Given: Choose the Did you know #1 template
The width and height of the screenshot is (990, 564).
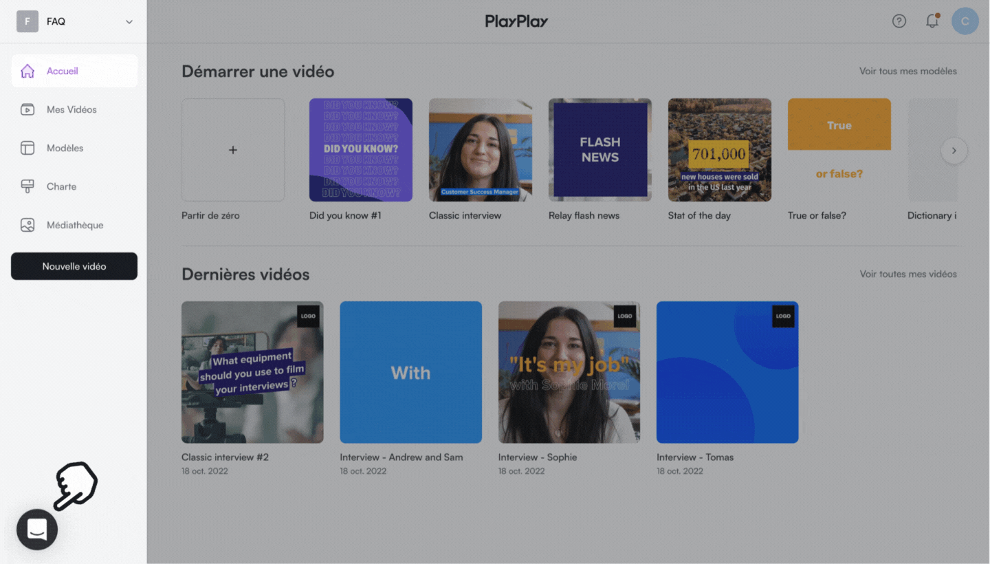Looking at the screenshot, I should point(361,150).
